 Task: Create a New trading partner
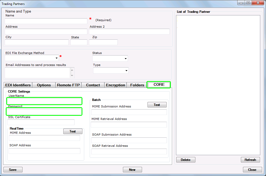[132, 170]
